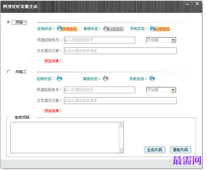This screenshot has width=207, height=170.
Task: Click the 给我短信 mobile status icon
Action: click(160, 28)
